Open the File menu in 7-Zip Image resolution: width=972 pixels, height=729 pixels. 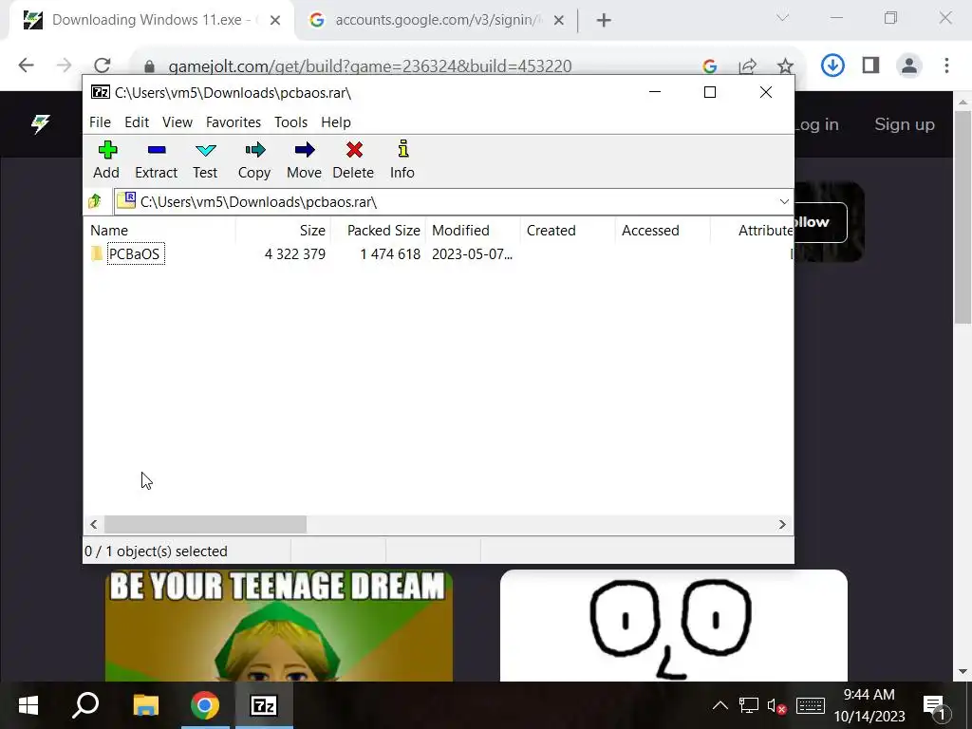pos(100,122)
